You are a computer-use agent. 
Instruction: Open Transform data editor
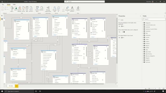point(37,9)
